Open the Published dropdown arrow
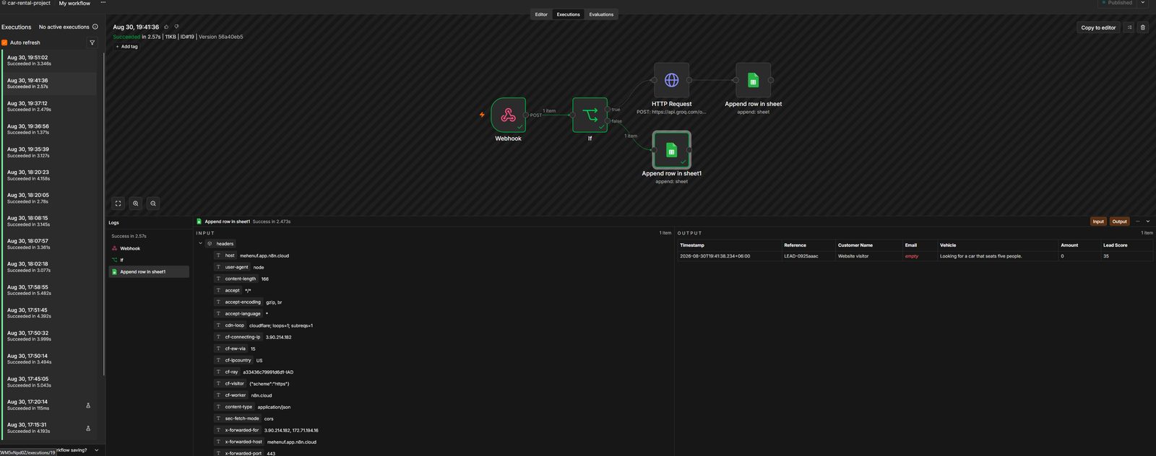The width and height of the screenshot is (1156, 456). pos(1143,3)
